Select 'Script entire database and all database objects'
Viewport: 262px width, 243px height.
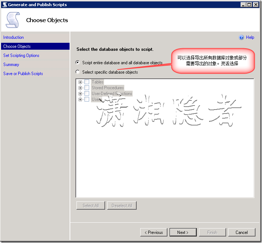(78, 63)
